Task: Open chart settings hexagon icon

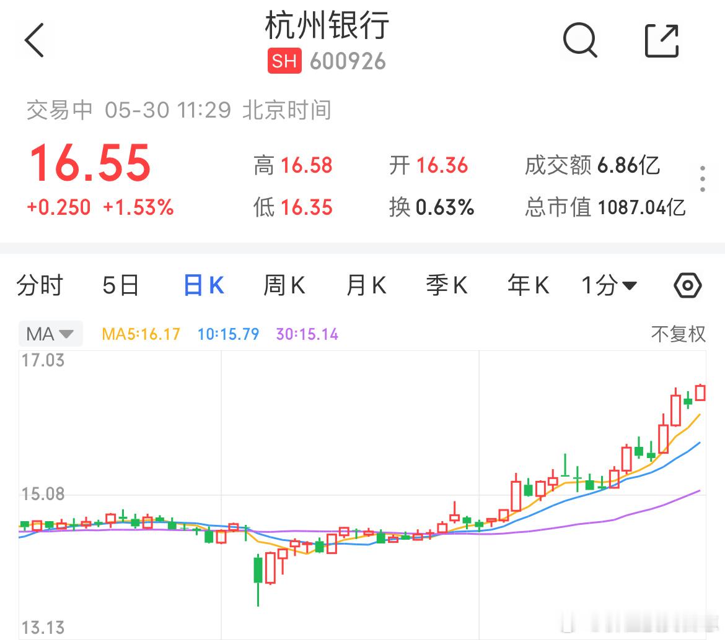Action: pyautogui.click(x=688, y=285)
